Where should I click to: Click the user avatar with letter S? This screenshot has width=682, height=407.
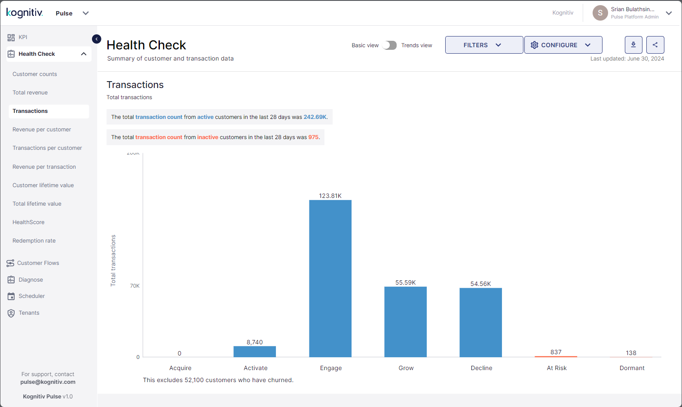(600, 13)
